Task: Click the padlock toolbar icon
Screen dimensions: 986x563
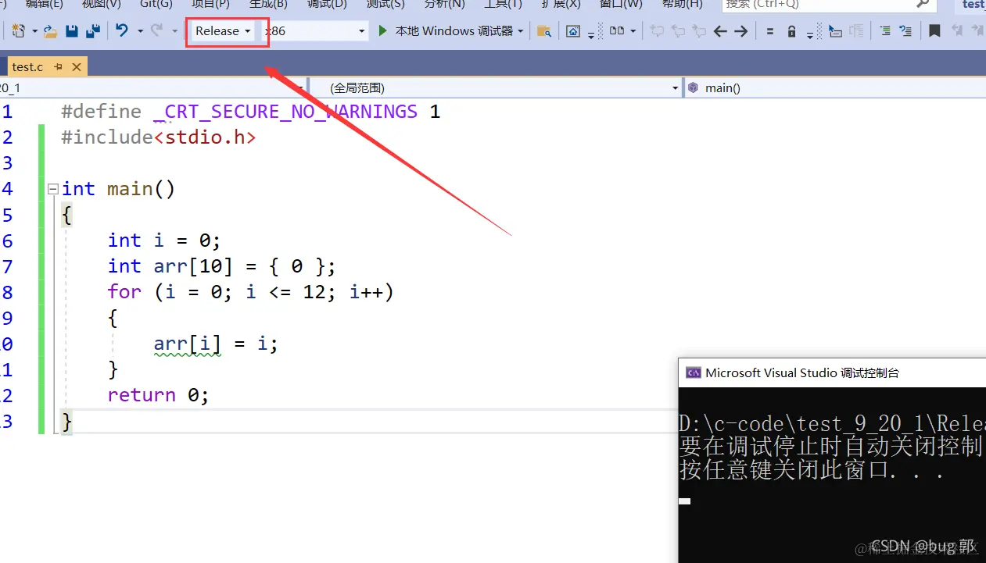Action: tap(791, 31)
